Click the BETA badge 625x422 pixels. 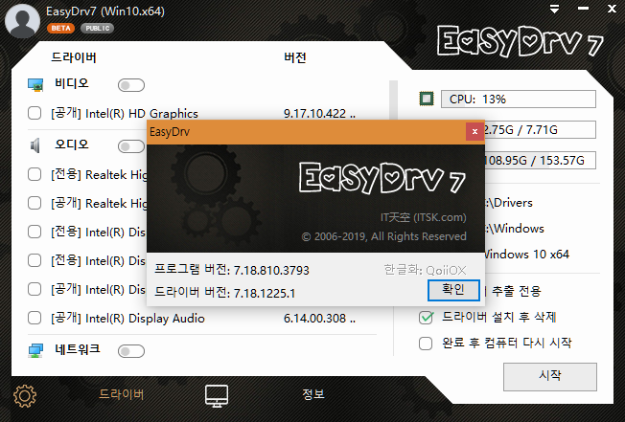60,29
